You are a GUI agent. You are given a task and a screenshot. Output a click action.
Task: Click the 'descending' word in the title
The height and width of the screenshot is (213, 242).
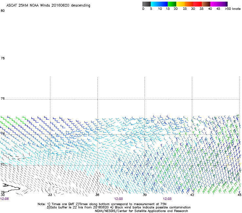[x=80, y=6]
